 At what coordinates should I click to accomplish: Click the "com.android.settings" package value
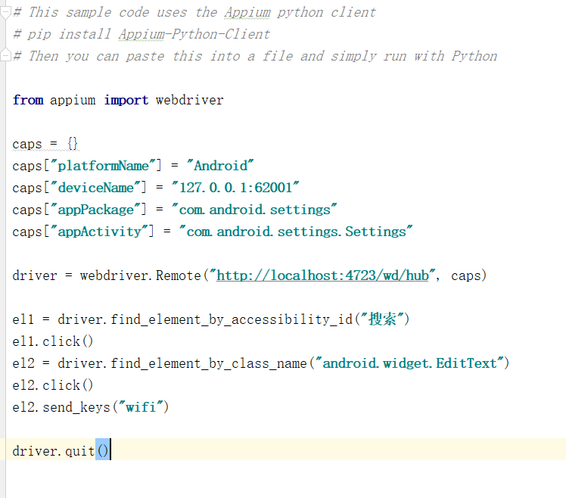[x=254, y=210]
